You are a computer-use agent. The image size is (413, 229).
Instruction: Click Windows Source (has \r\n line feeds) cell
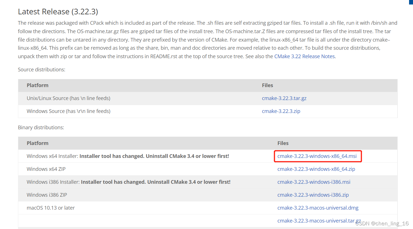click(x=69, y=111)
